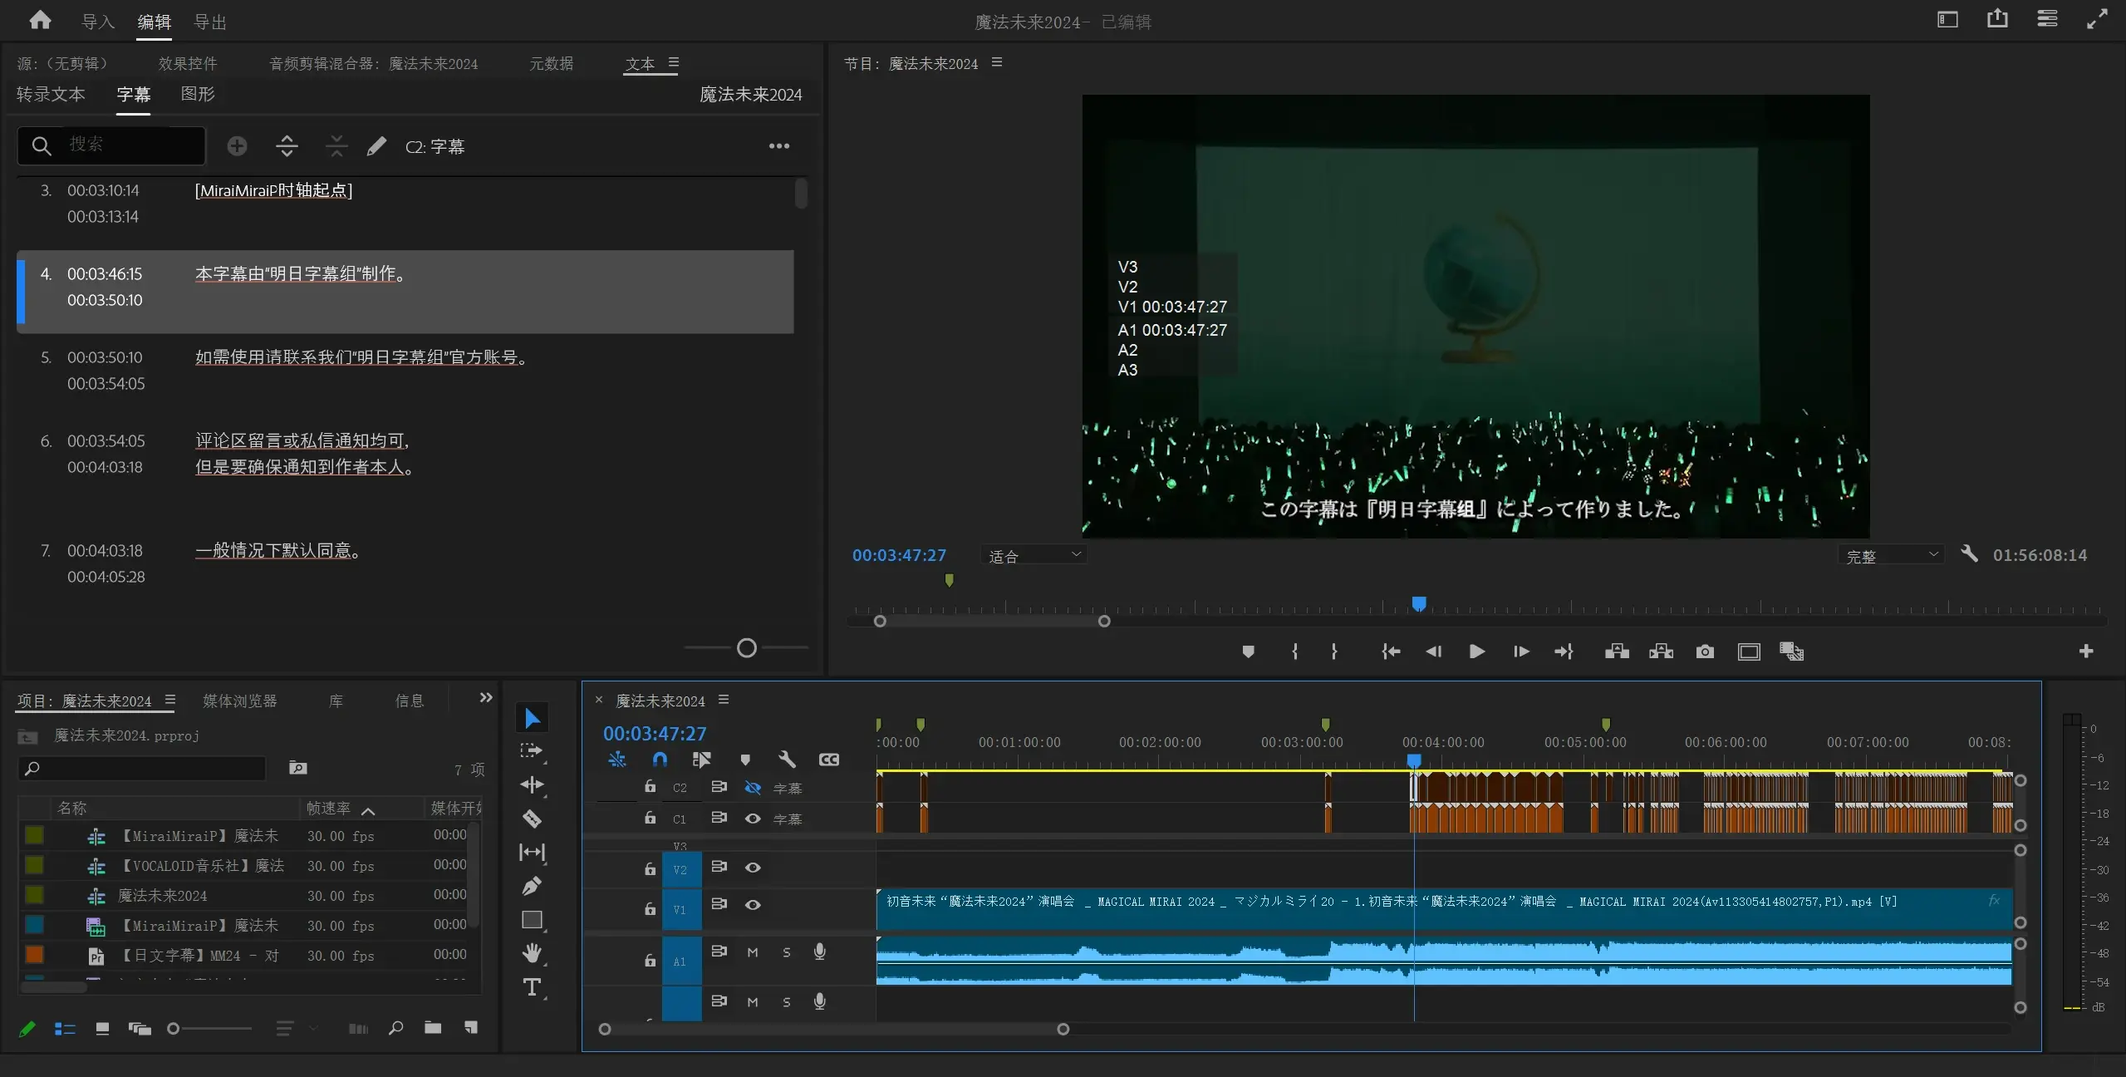Adjust project panel thumbnail zoom slider
2126x1077 pixels.
coord(173,1029)
